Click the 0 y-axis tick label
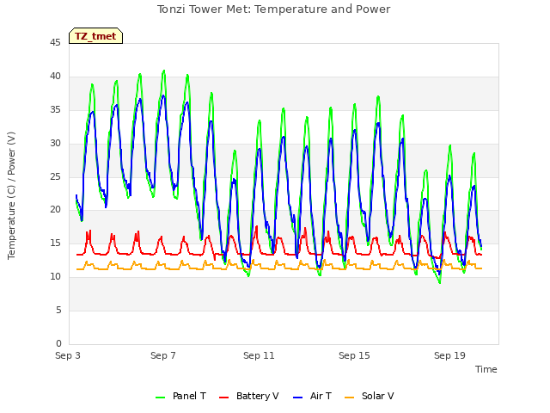 [x=58, y=343]
